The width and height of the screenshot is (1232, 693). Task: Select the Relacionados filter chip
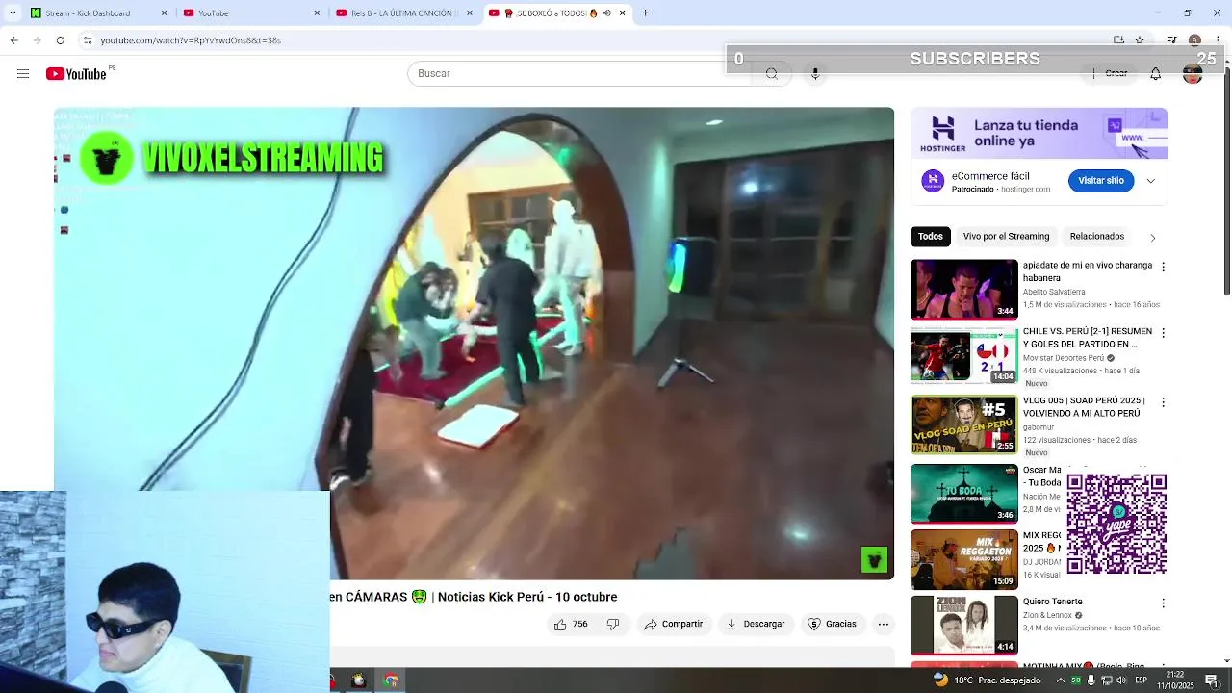click(x=1097, y=237)
